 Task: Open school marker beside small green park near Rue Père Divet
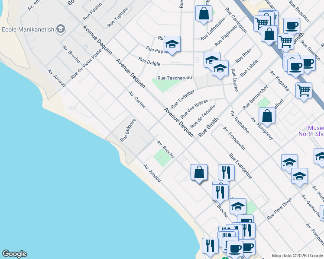[238, 207]
